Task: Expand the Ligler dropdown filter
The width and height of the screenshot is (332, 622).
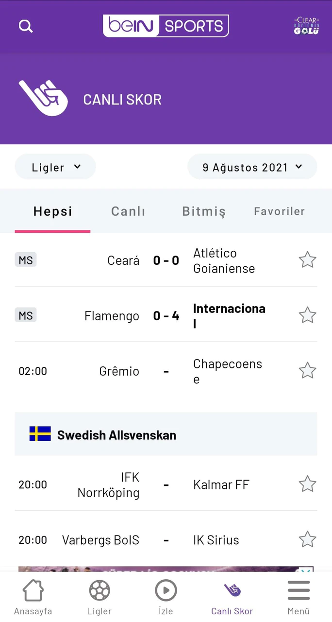Action: (55, 167)
